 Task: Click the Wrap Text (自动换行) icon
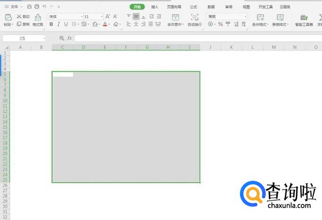(x=195, y=17)
